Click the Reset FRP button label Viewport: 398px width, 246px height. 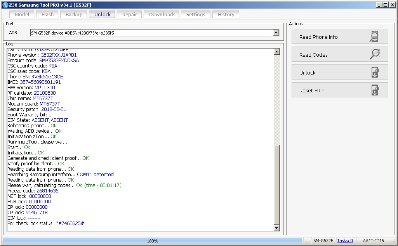pos(311,90)
